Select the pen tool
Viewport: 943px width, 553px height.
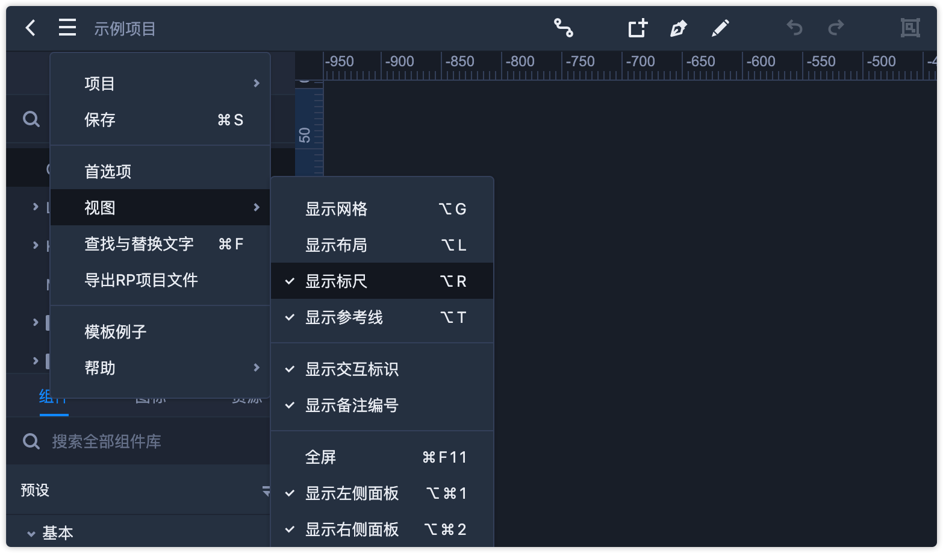[x=679, y=28]
